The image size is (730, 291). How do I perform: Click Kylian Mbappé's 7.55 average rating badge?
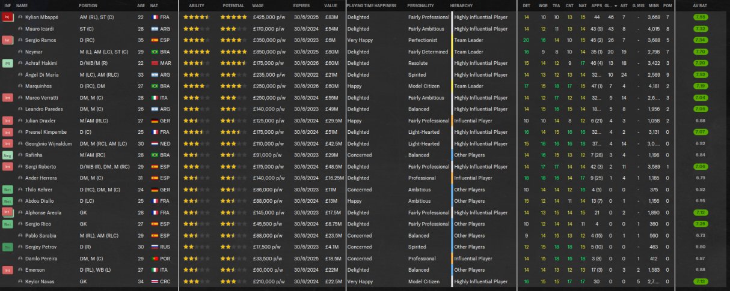(x=700, y=17)
